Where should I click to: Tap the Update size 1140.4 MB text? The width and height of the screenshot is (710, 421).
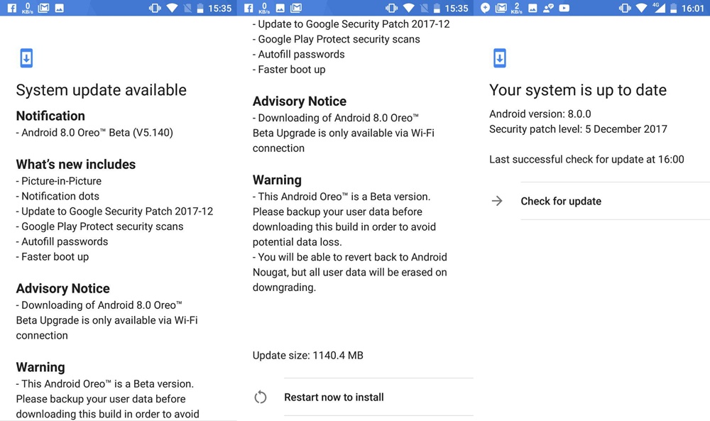pos(308,355)
